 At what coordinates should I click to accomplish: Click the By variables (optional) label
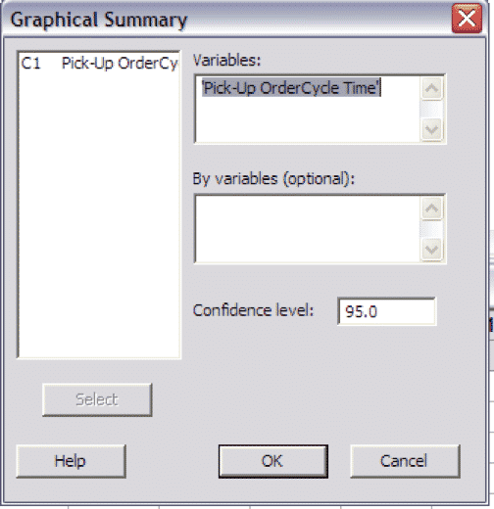tap(273, 179)
